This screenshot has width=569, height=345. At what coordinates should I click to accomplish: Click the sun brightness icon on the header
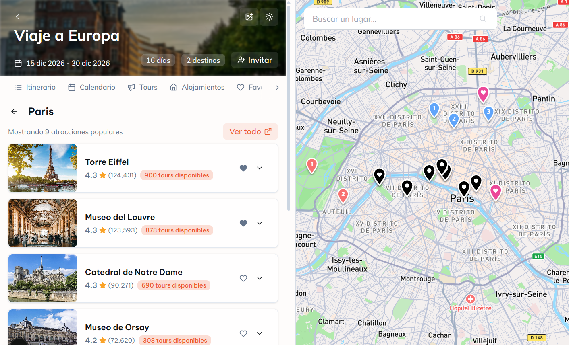pyautogui.click(x=268, y=16)
